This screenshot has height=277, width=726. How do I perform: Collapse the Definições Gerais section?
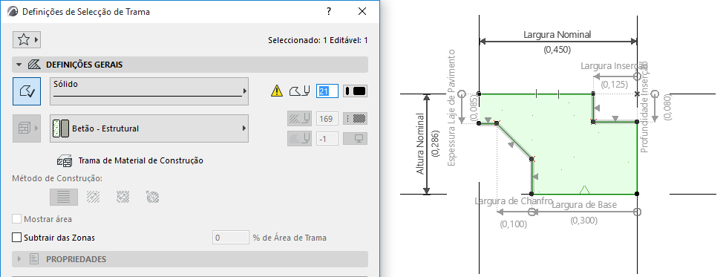(19, 65)
